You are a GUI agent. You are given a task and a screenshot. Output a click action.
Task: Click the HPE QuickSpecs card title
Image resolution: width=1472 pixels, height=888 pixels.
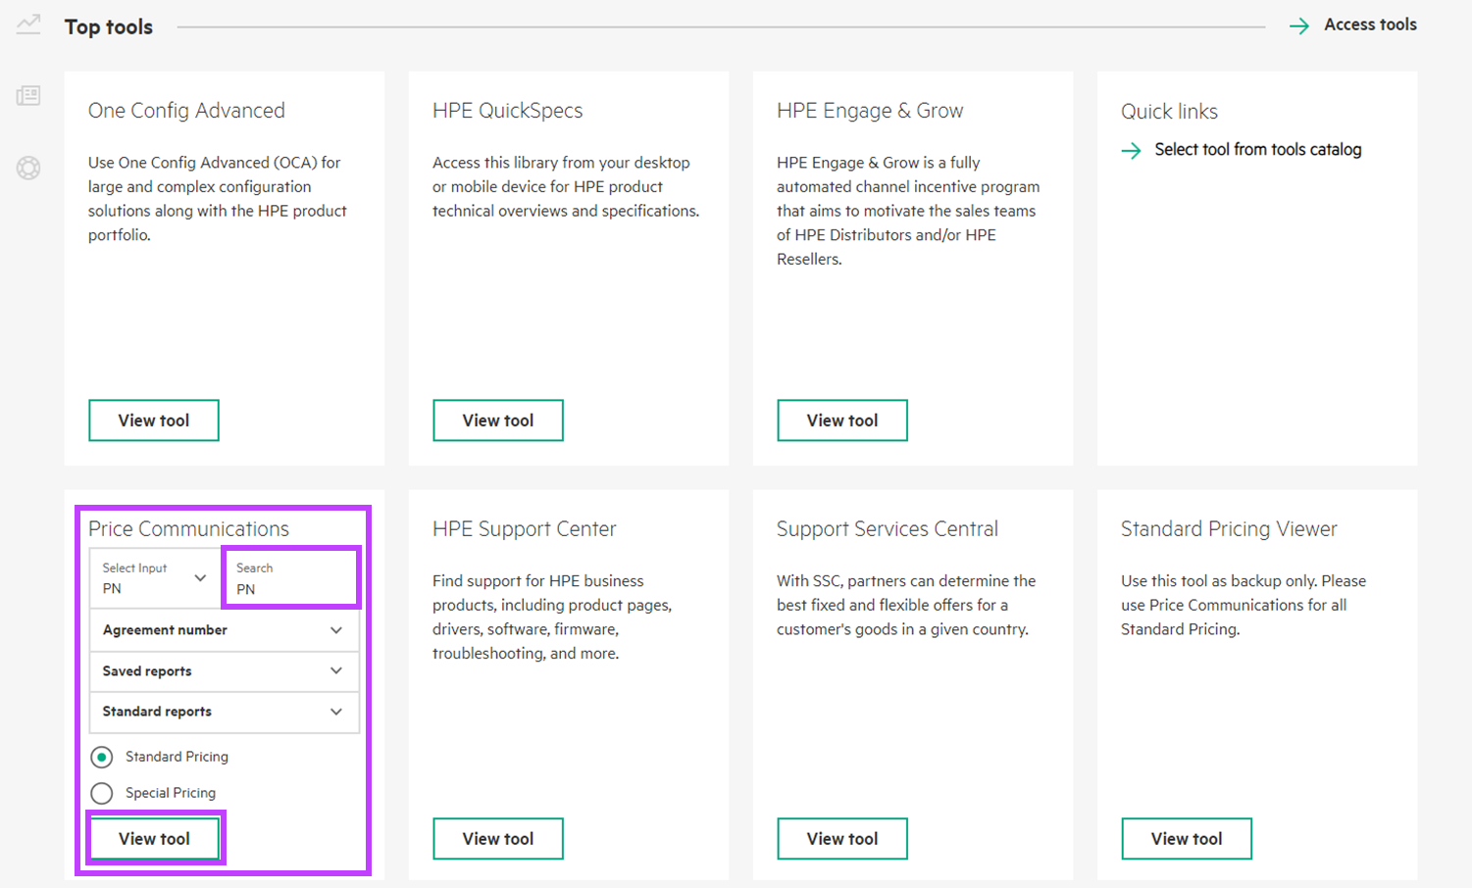tap(508, 111)
